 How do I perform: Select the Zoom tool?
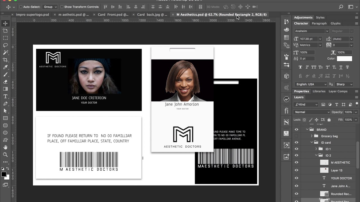point(5,155)
